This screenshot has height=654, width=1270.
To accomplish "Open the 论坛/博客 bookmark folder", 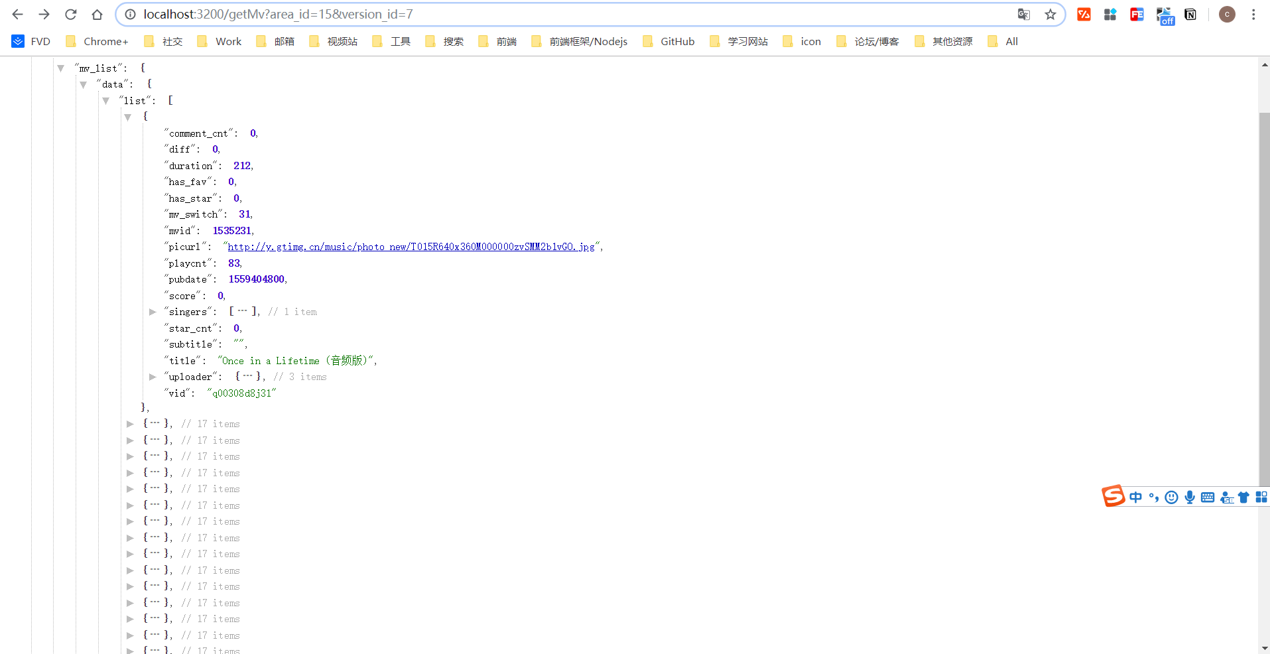I will 868,41.
